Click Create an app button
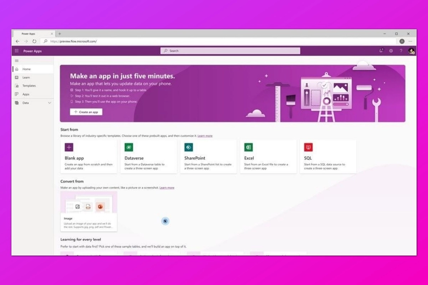The image size is (428, 285). point(86,112)
